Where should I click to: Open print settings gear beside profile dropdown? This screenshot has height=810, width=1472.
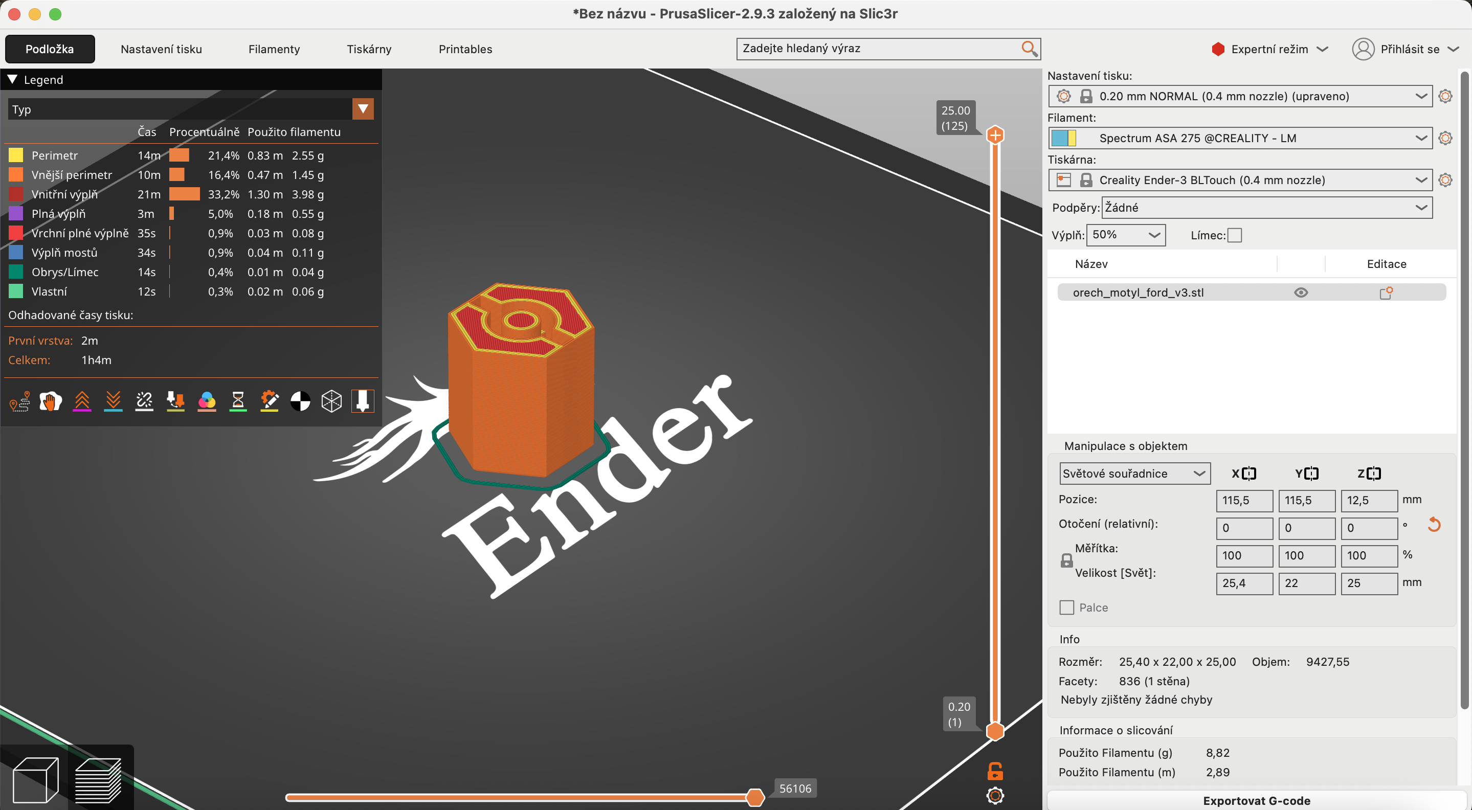click(x=1445, y=96)
